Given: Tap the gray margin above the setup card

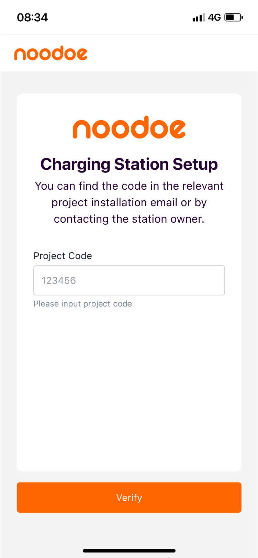Looking at the screenshot, I should pos(129,82).
